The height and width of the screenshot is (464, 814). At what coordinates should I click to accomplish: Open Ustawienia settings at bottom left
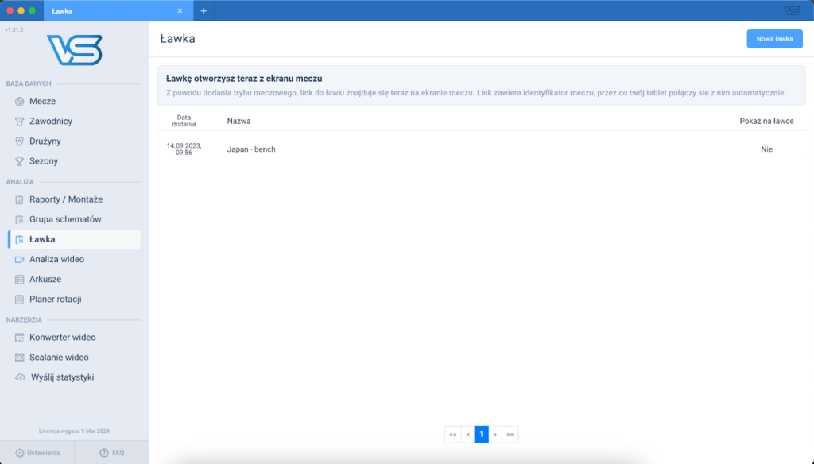pos(37,453)
